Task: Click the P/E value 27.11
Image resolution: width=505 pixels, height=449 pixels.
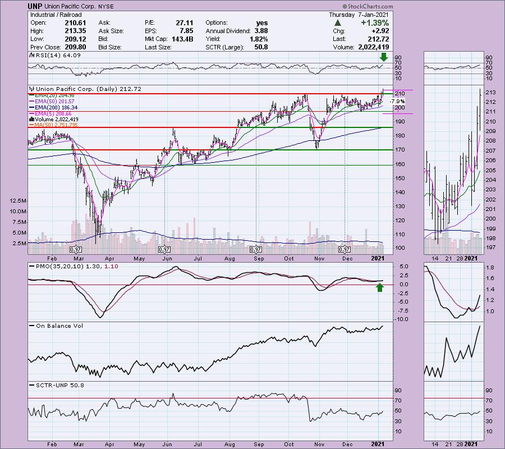Action: coord(185,23)
